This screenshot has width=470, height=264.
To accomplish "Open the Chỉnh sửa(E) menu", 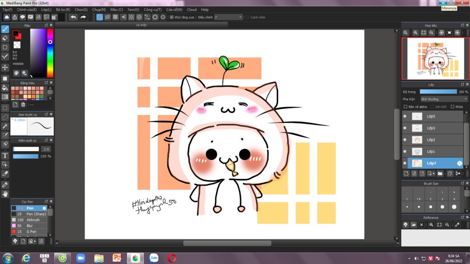I will click(x=27, y=10).
